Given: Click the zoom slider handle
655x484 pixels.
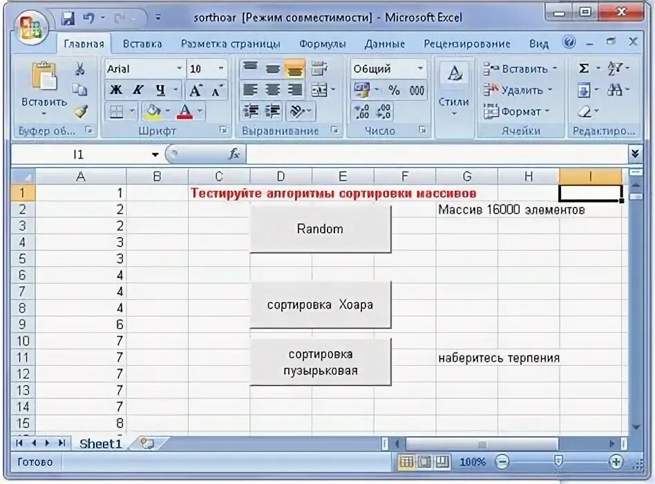Looking at the screenshot, I should click(x=558, y=460).
